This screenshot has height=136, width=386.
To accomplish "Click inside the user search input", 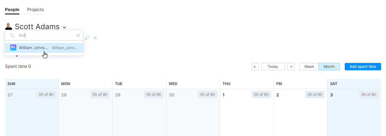I will [x=46, y=35].
